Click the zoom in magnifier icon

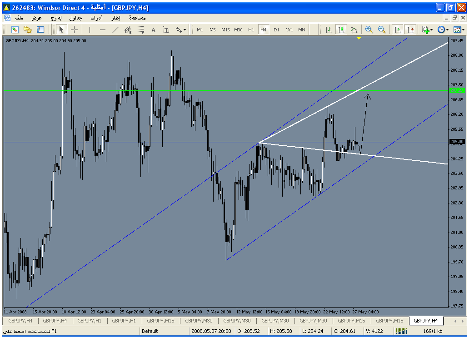point(369,30)
